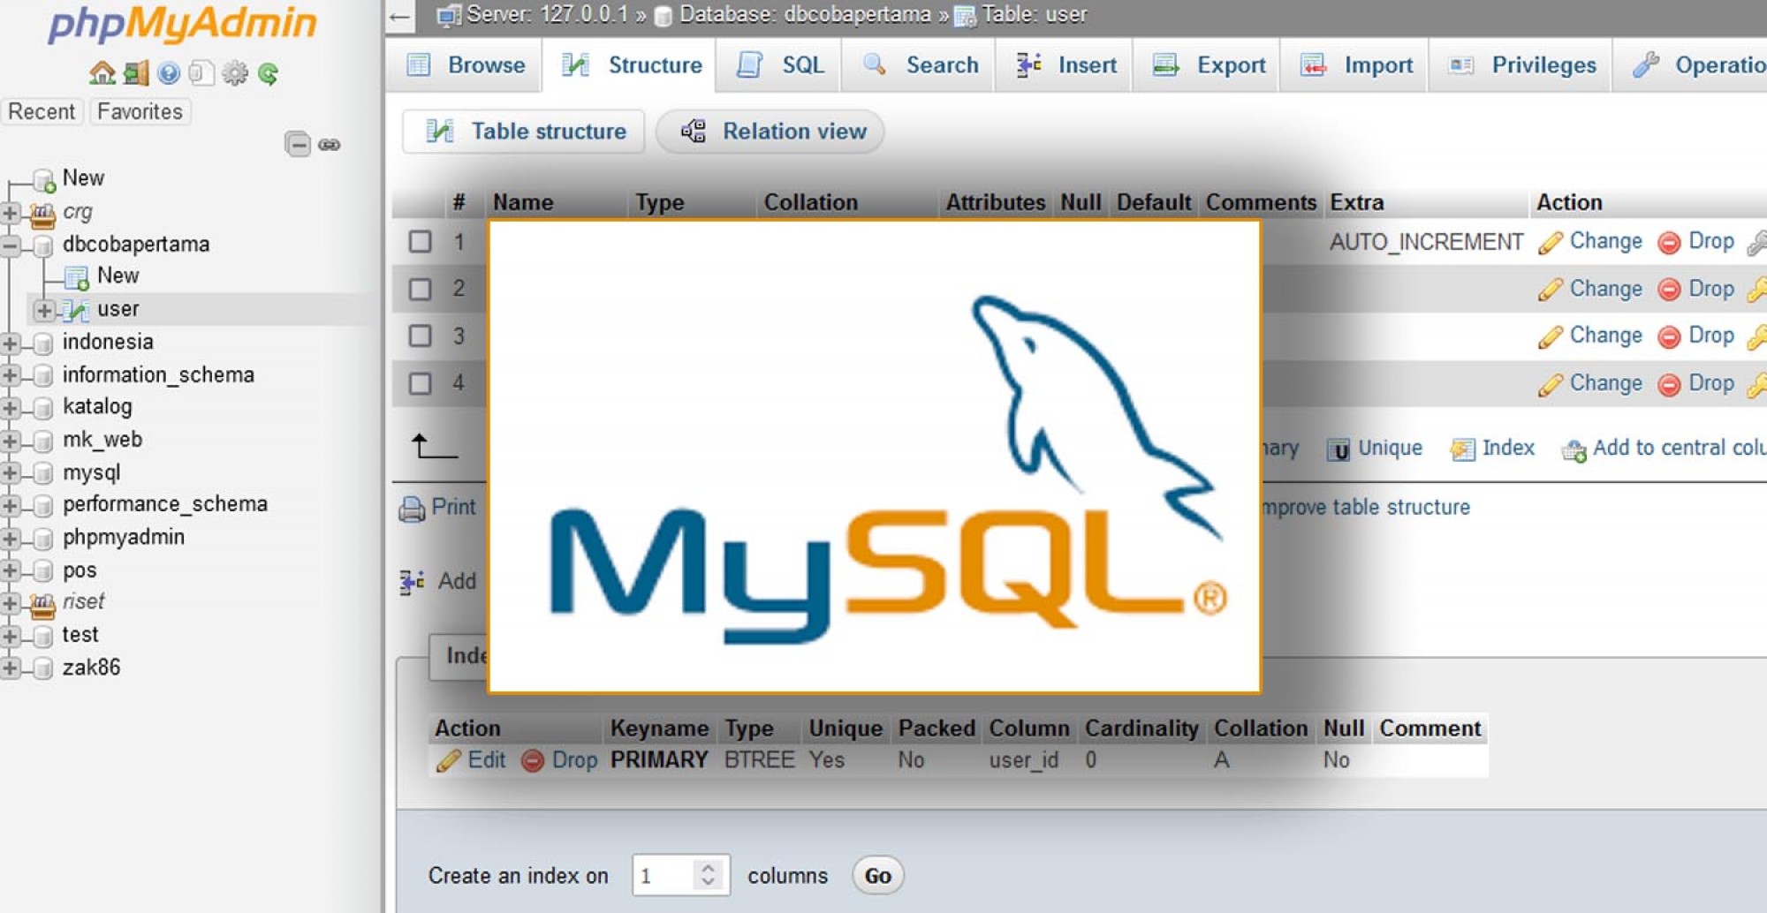Click the Index action below the columns
This screenshot has height=913, width=1767.
tap(1493, 449)
